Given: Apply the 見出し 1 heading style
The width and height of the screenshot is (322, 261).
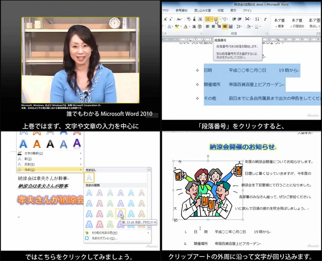Looking at the screenshot, I should tap(314, 23).
